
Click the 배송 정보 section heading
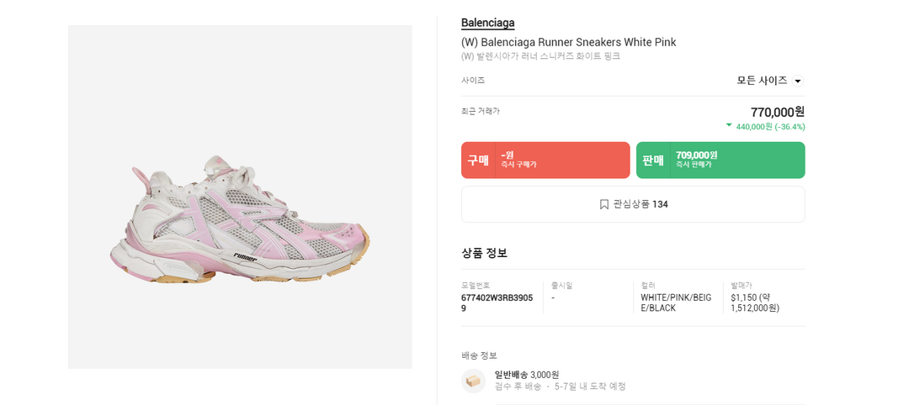coord(479,355)
